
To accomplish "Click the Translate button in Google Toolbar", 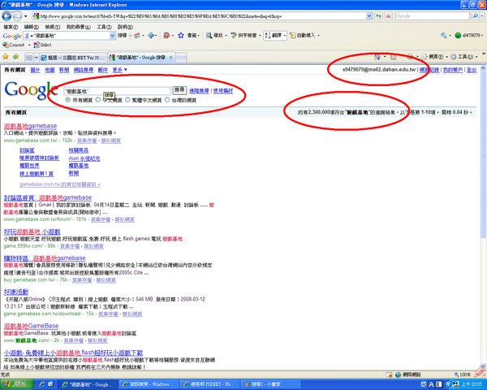I will coord(274,36).
